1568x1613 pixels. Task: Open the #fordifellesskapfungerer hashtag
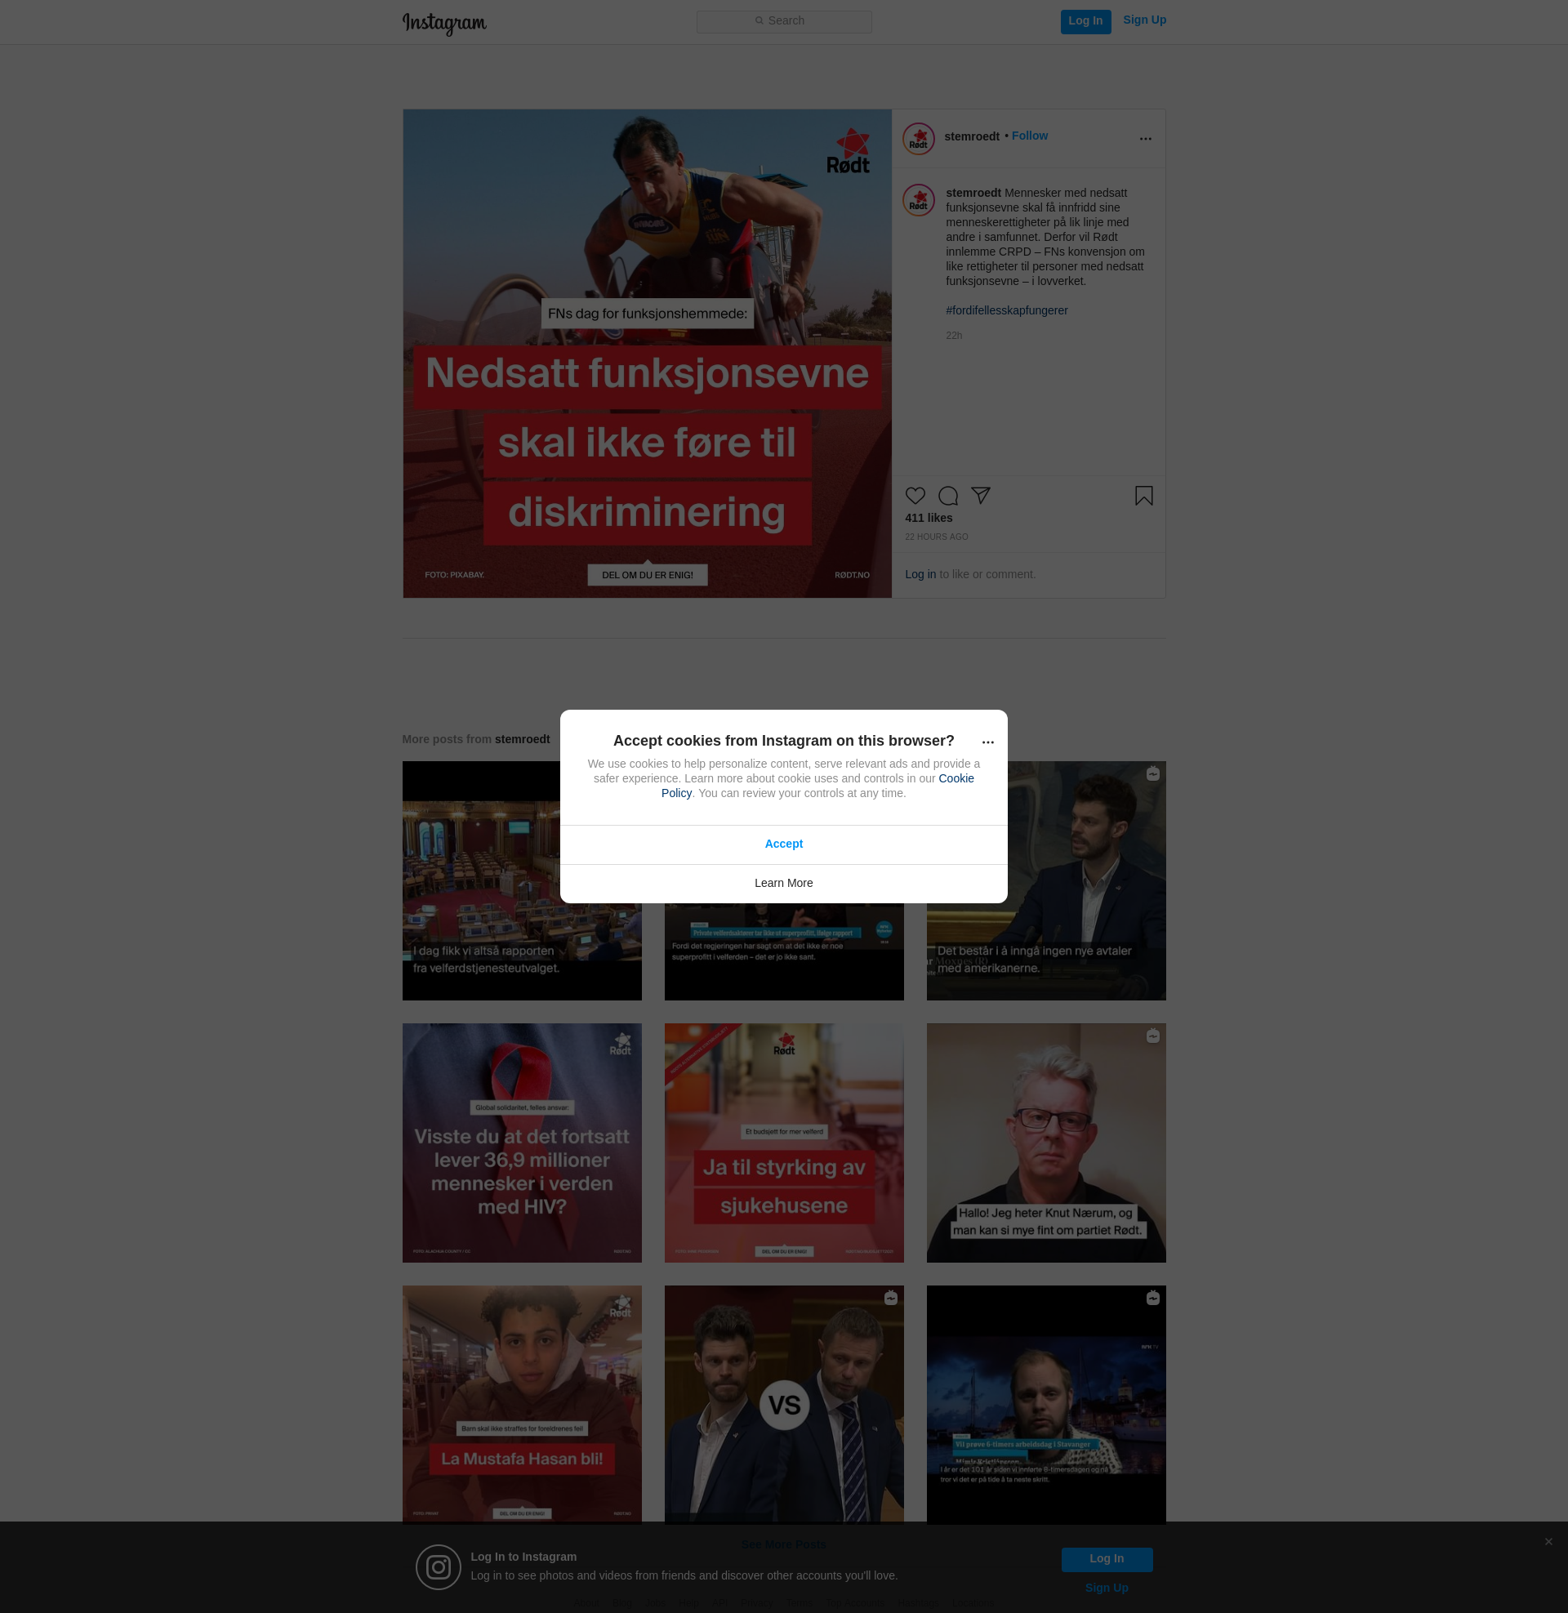[1006, 310]
